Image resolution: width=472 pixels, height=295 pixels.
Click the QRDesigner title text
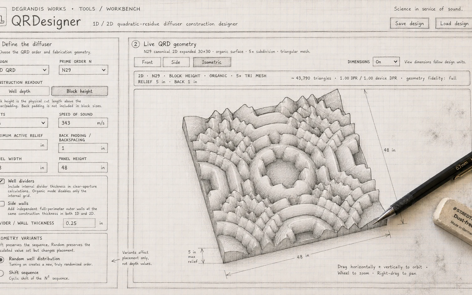tap(46, 22)
